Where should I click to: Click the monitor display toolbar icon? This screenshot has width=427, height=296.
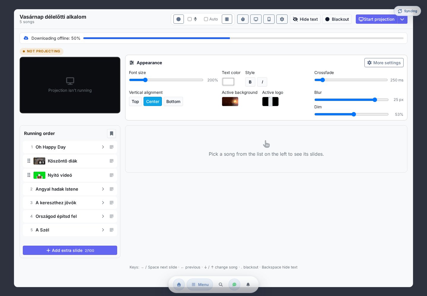[256, 19]
